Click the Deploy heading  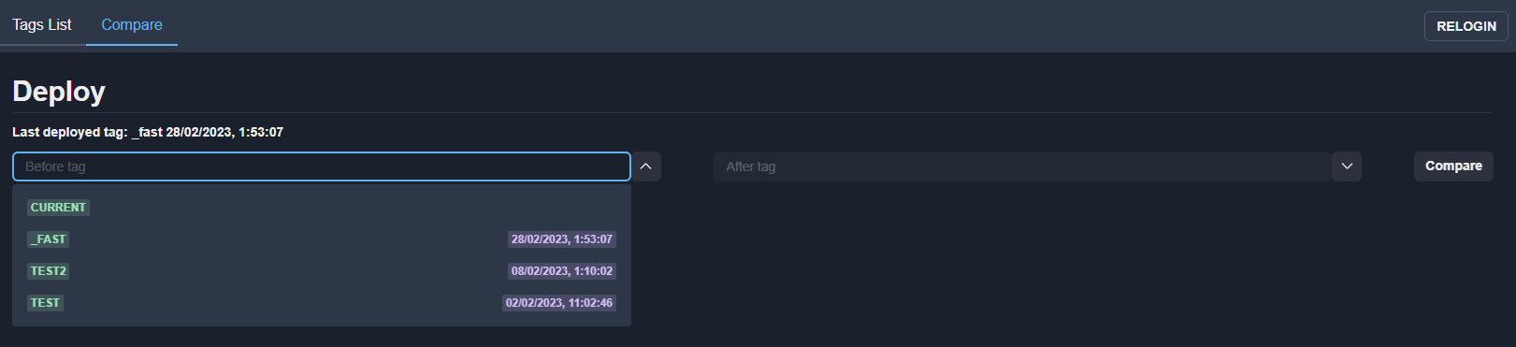click(59, 92)
